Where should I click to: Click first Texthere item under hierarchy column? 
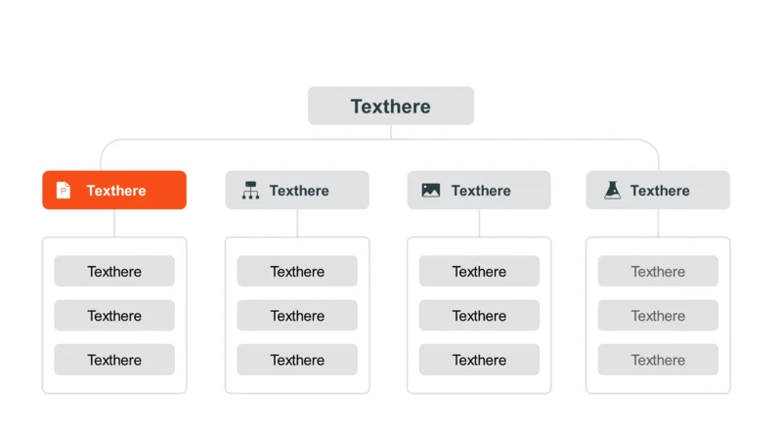point(297,271)
